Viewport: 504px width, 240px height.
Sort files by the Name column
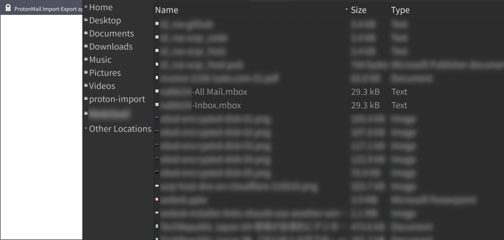coord(167,10)
